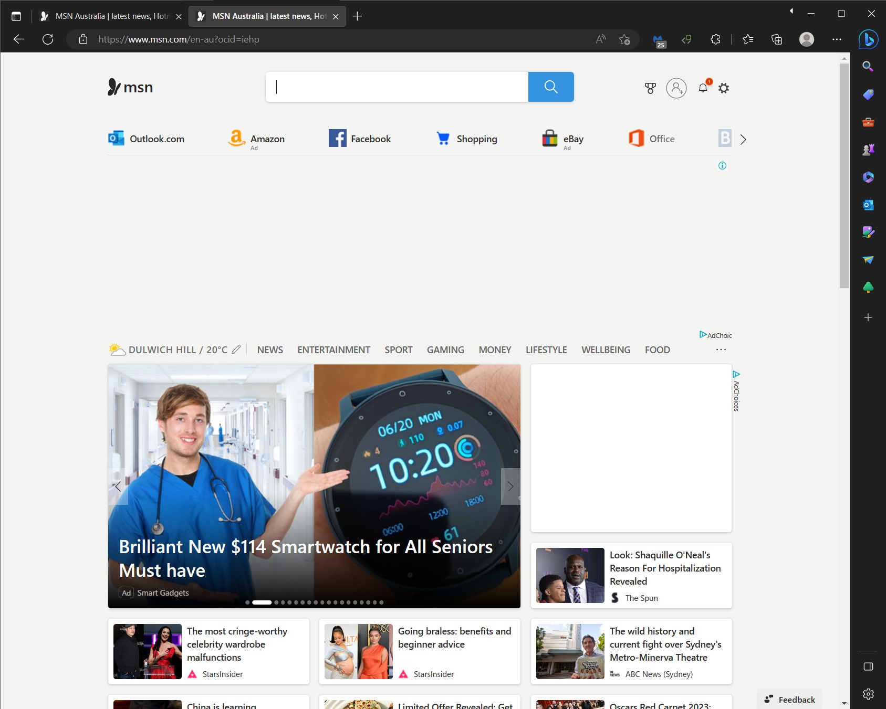Open Outlook in the Edge sidebar
This screenshot has height=709, width=886.
868,205
